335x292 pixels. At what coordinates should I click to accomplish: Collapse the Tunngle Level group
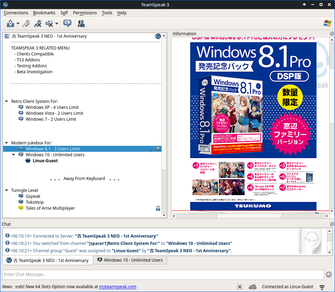pos(6,190)
